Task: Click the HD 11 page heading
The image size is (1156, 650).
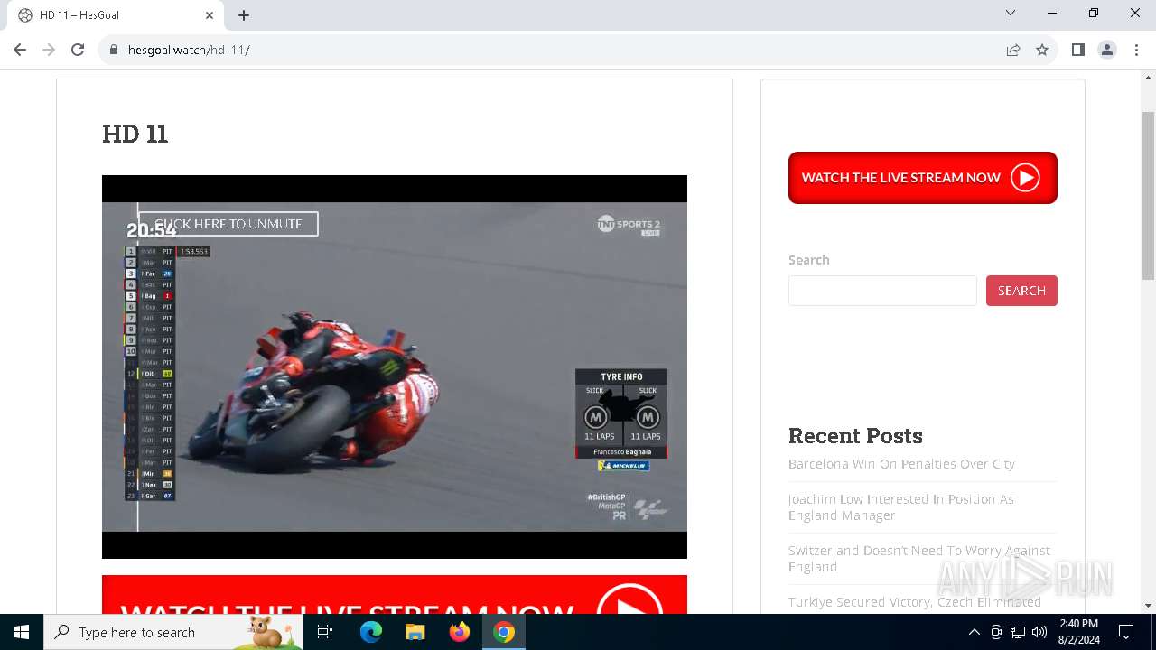Action: pyautogui.click(x=135, y=134)
